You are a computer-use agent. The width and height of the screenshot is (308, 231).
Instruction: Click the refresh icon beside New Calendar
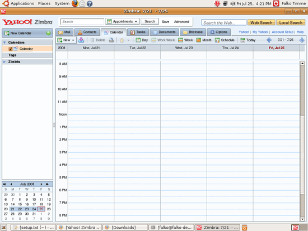(x=48, y=33)
